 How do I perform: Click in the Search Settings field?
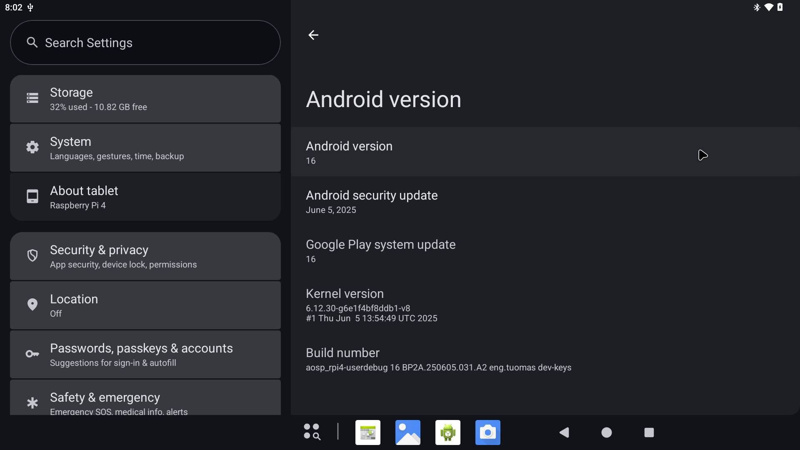145,42
